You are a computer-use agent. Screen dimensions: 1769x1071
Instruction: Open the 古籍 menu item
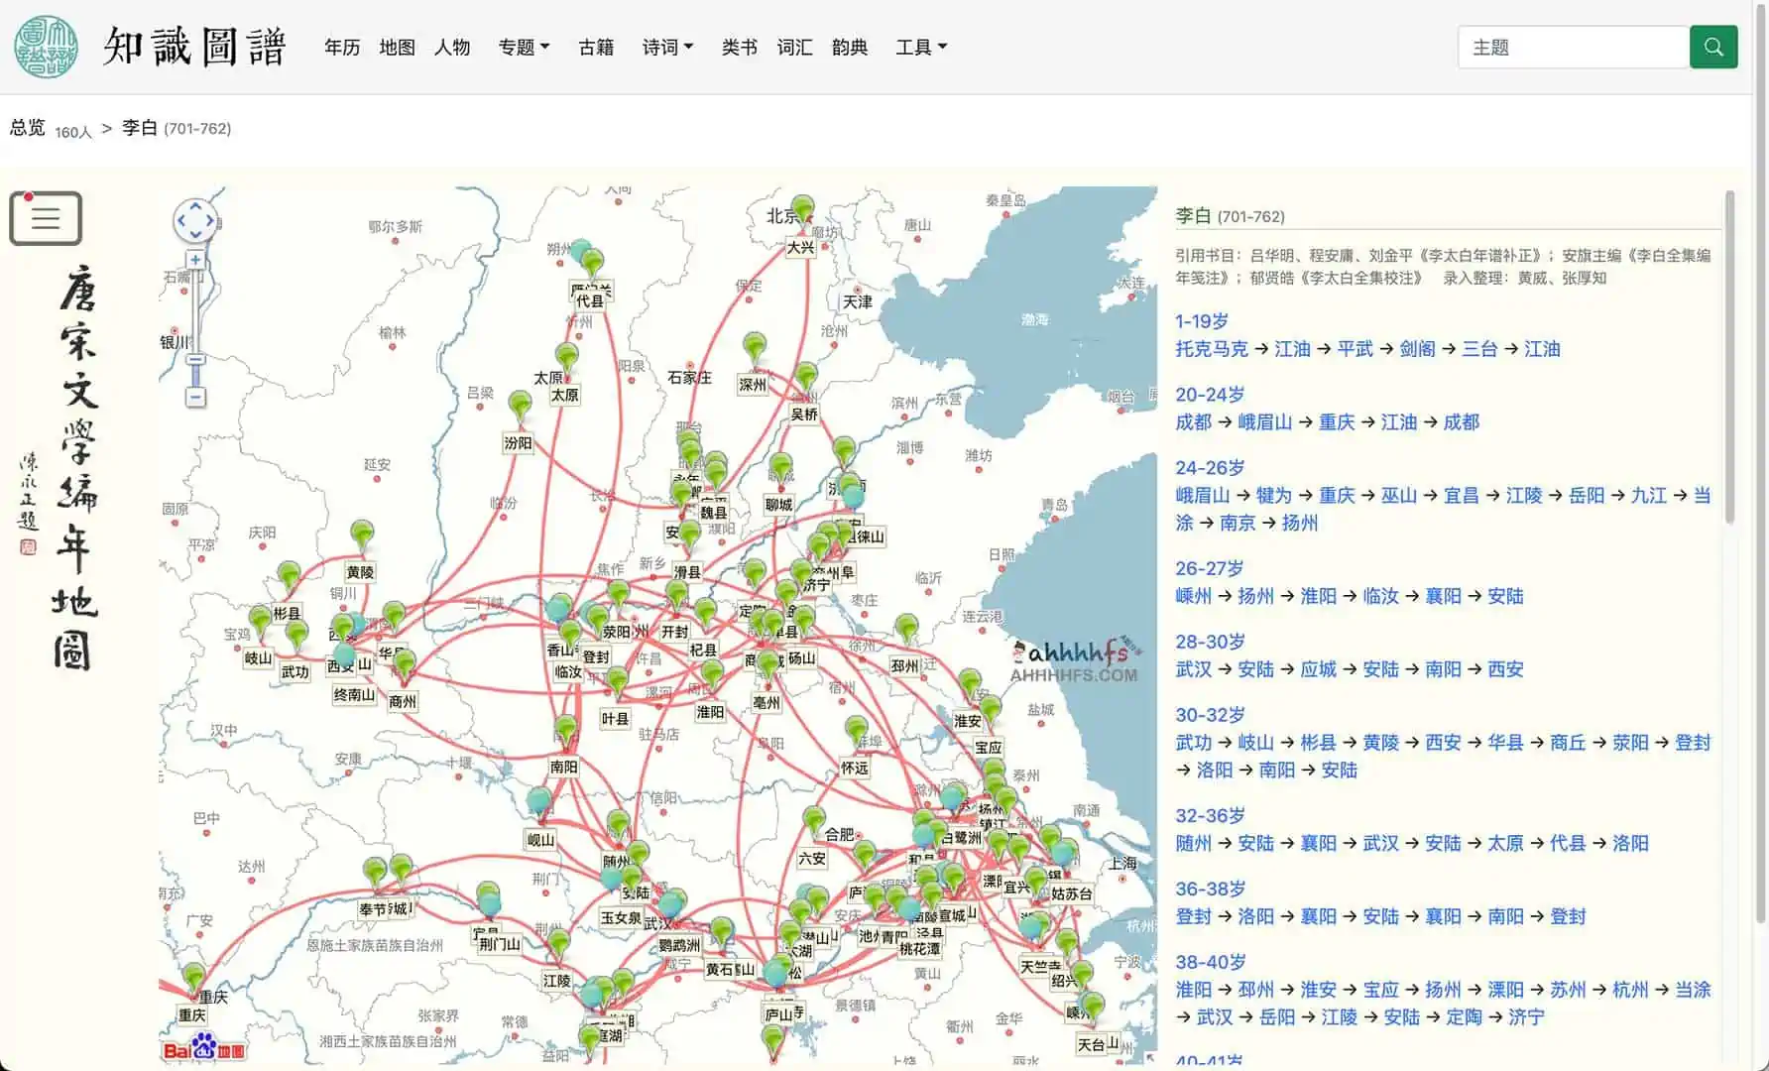pos(596,47)
